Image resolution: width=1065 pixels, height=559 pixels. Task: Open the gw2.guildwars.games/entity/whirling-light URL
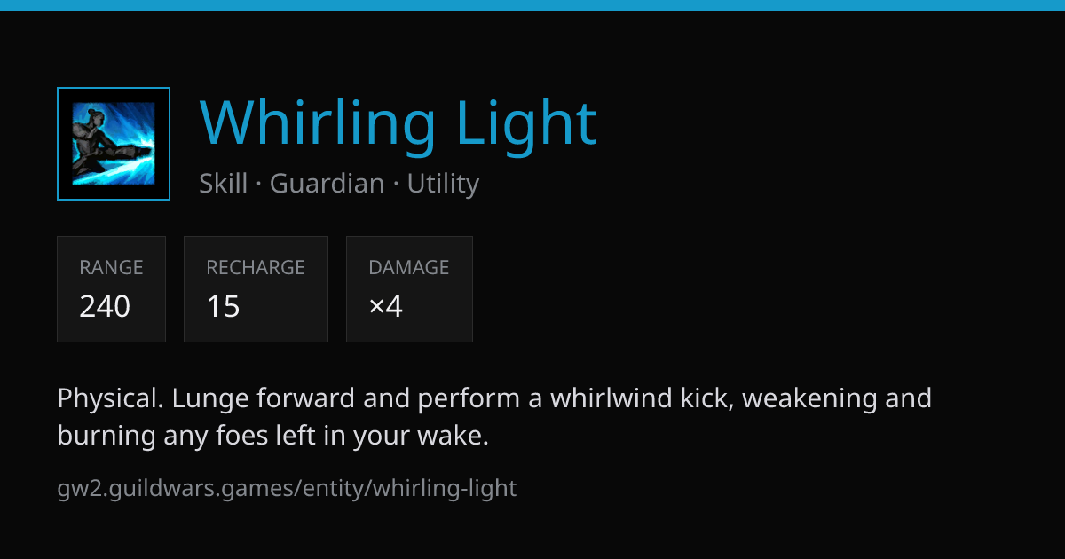point(287,488)
